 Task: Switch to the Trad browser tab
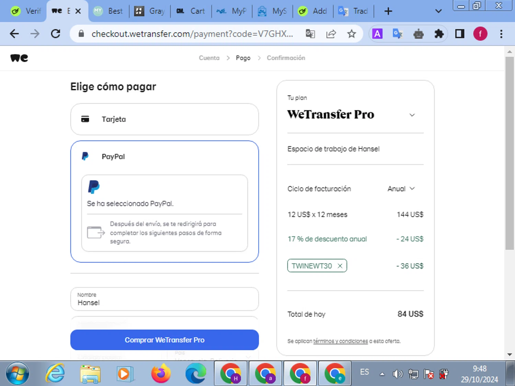[x=353, y=11]
